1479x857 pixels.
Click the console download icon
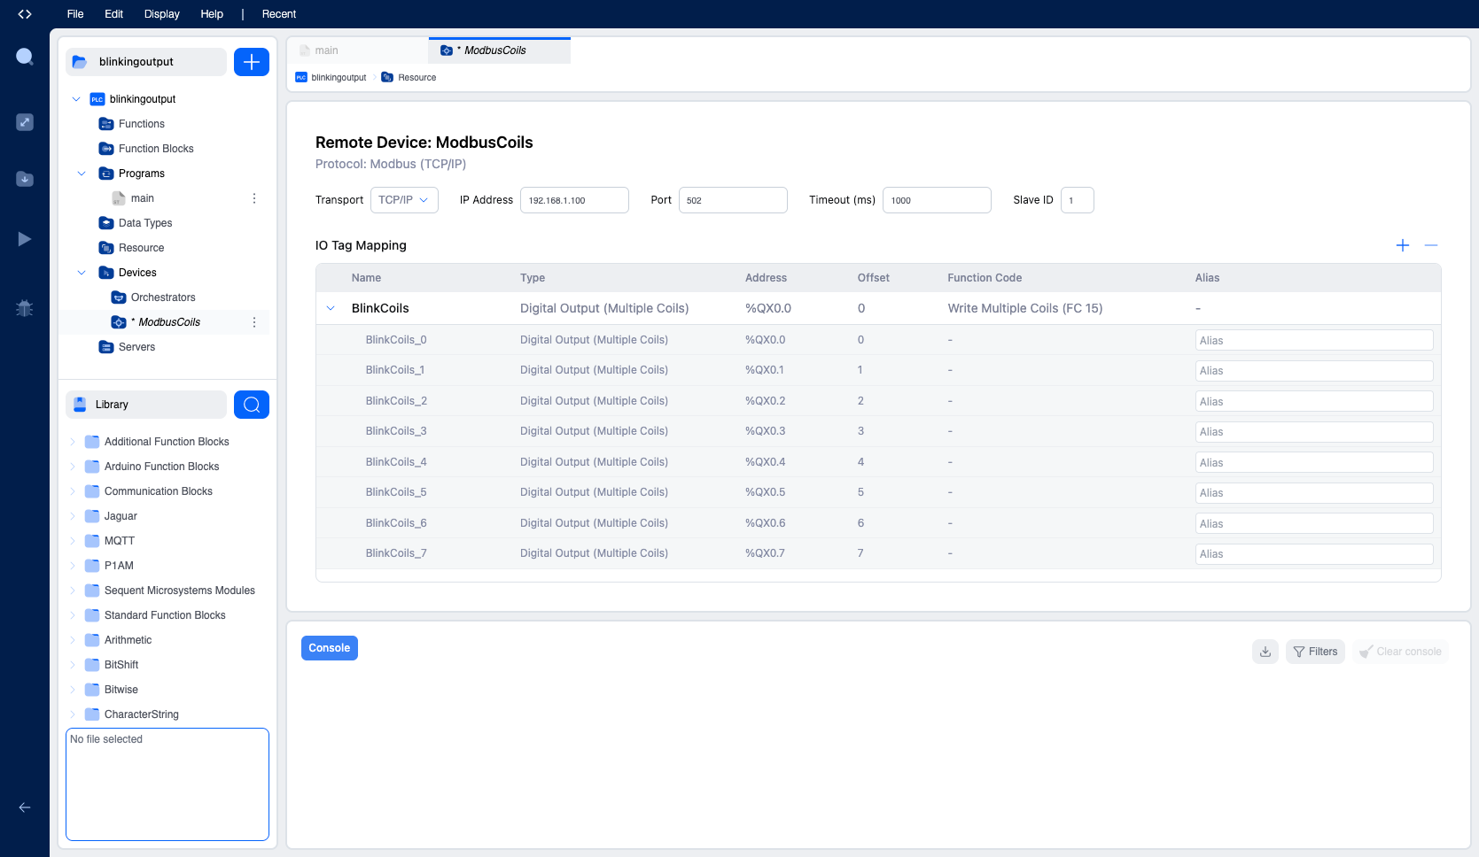[x=1265, y=652]
